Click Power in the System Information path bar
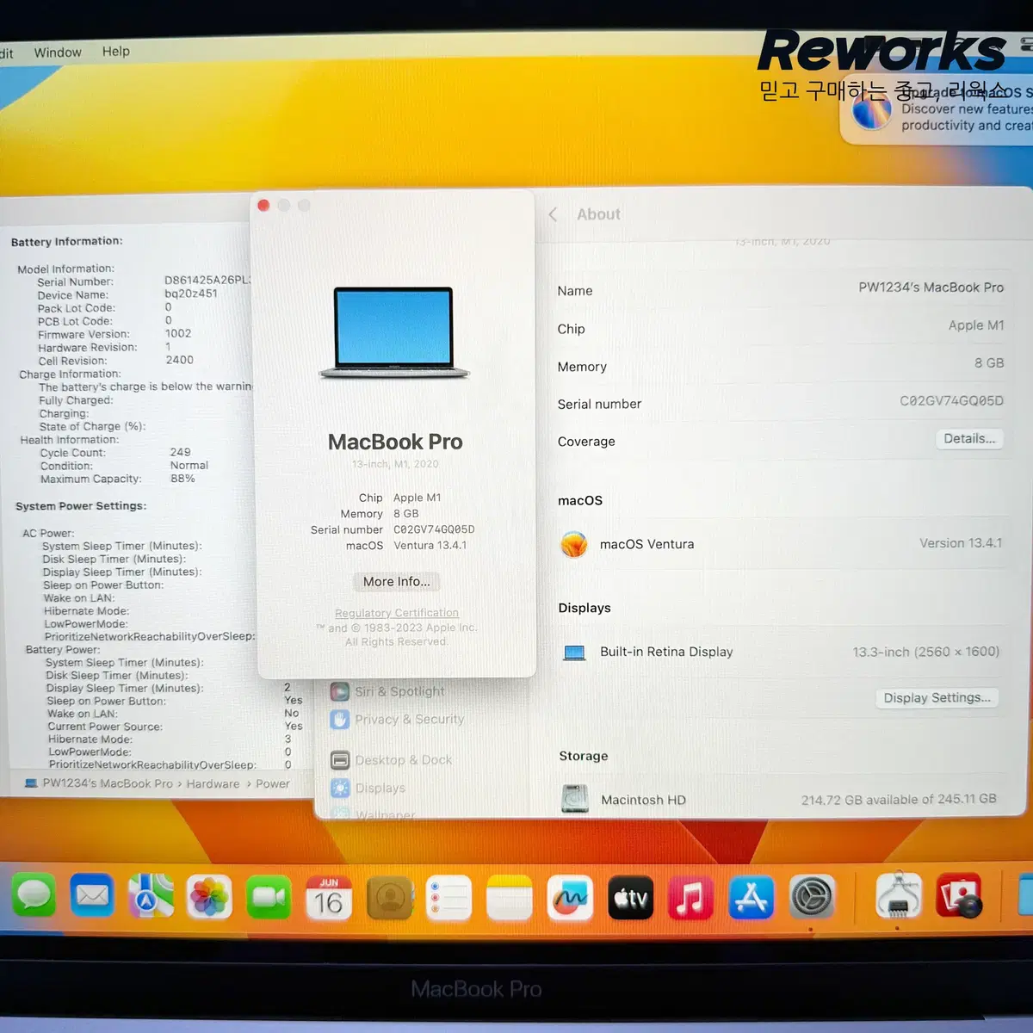 coord(273,784)
